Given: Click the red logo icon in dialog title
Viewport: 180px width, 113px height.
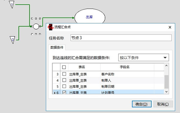Looking at the screenshot, I should tap(50, 27).
